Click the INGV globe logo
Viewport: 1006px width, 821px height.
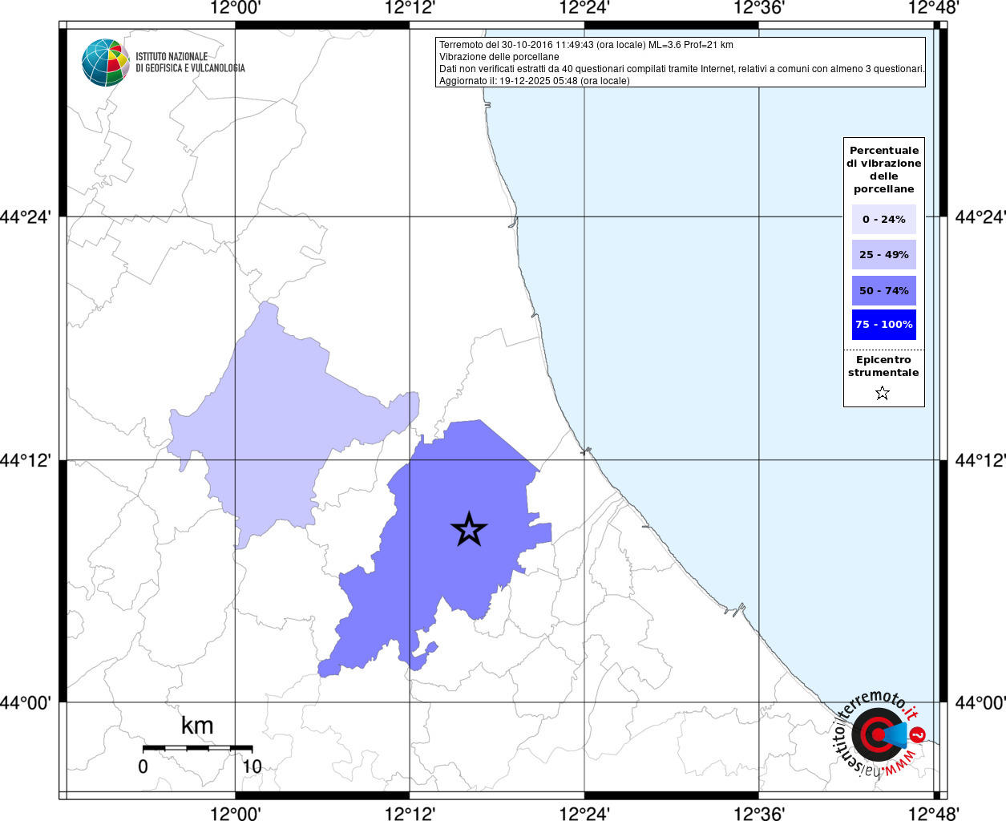[x=105, y=63]
